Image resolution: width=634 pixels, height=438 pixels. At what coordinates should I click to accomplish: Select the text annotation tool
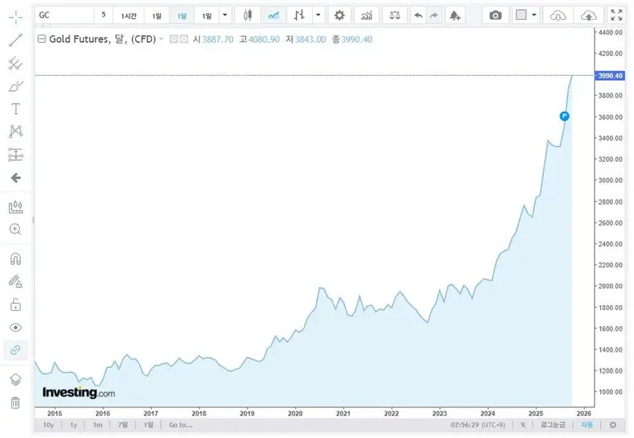15,109
